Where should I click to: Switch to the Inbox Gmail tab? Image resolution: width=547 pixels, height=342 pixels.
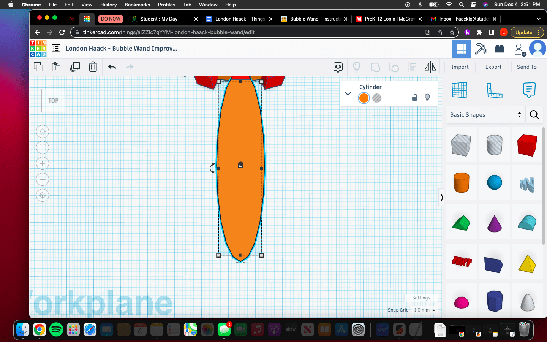point(463,19)
